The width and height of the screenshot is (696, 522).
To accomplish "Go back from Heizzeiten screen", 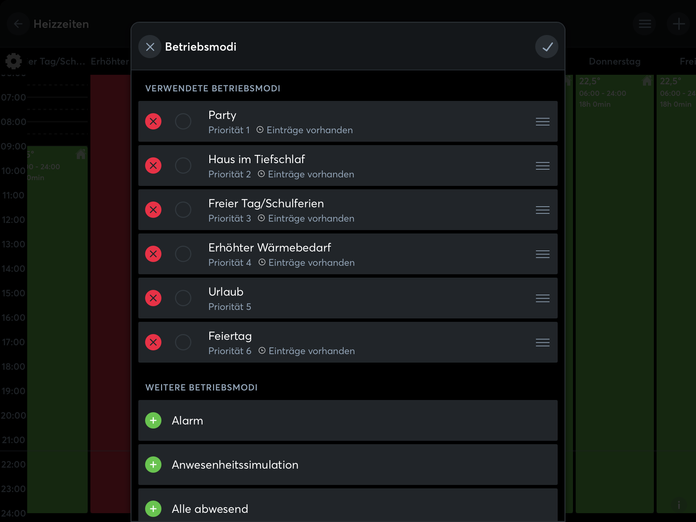I will point(18,24).
